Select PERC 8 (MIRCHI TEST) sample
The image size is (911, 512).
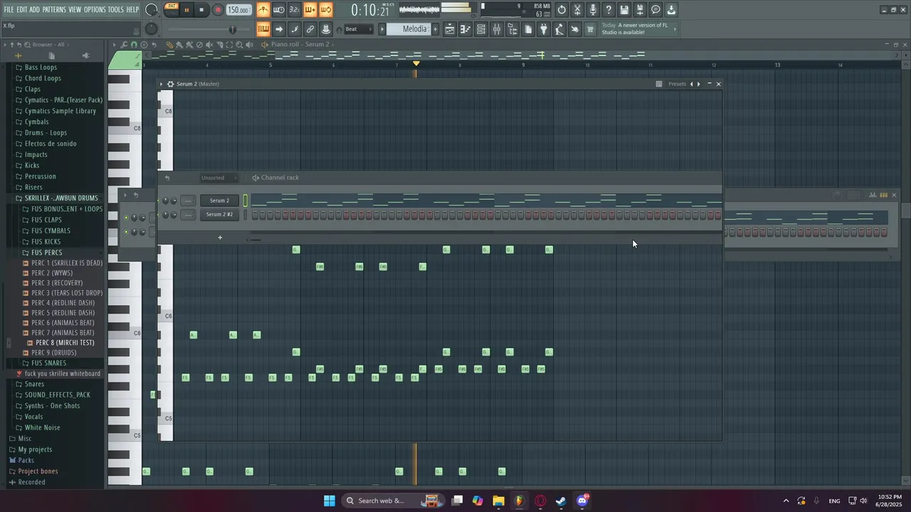[x=65, y=343]
